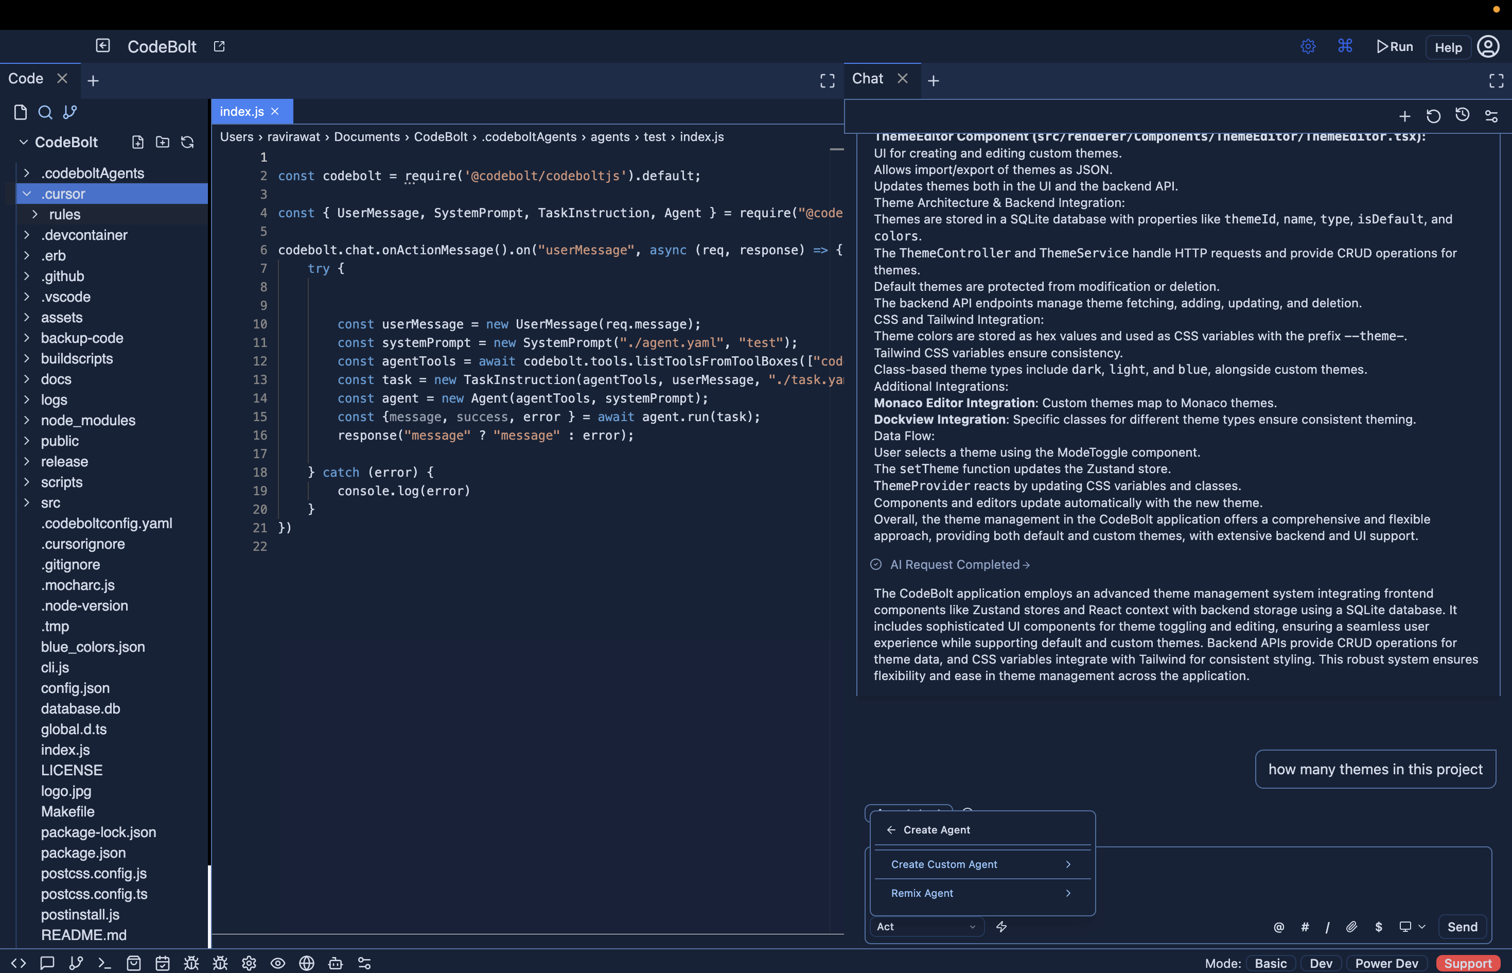The image size is (1512, 973).
Task: Switch mode to Basic
Action: click(1271, 963)
